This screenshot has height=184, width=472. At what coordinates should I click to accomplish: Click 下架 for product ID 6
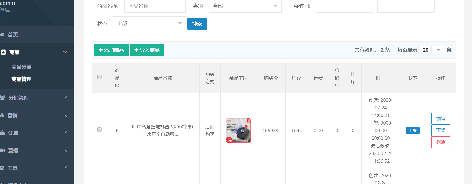pos(441,130)
